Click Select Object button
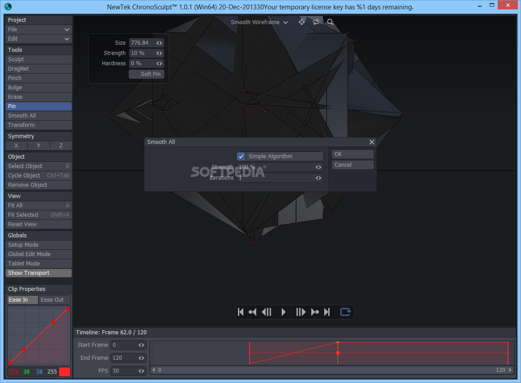The image size is (521, 383). click(x=38, y=166)
